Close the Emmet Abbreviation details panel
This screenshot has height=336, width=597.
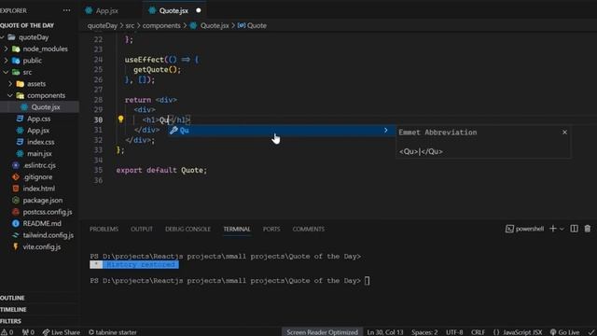(x=564, y=133)
